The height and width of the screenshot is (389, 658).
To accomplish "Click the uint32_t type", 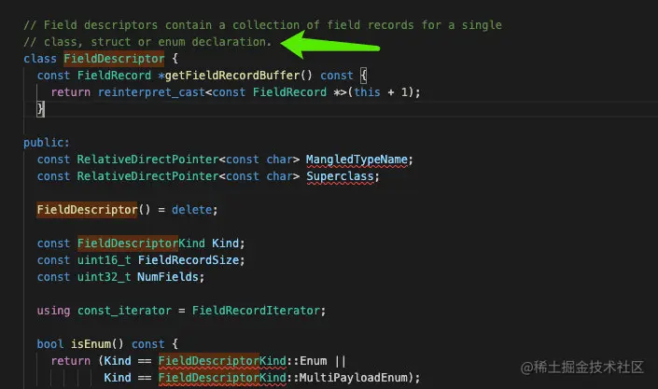I will pyautogui.click(x=105, y=277).
